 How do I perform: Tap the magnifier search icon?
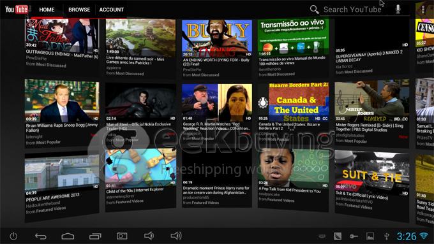(315, 10)
